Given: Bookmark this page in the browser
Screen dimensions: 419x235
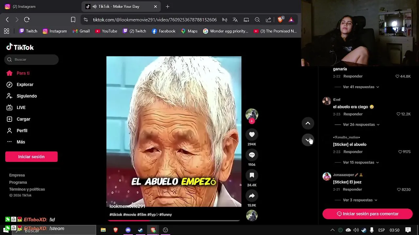Looking at the screenshot, I should [73, 20].
